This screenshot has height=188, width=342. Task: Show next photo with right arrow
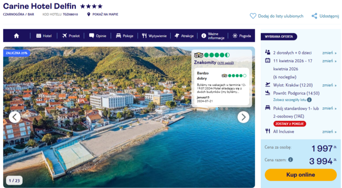243,117
